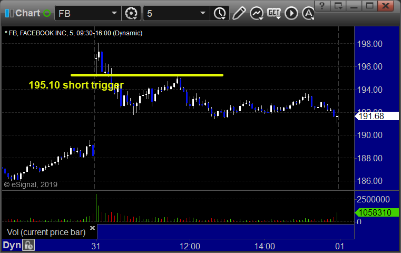Screen dimensions: 401x253
Task: Click the 12:00 time axis label
Action: [x=190, y=246]
